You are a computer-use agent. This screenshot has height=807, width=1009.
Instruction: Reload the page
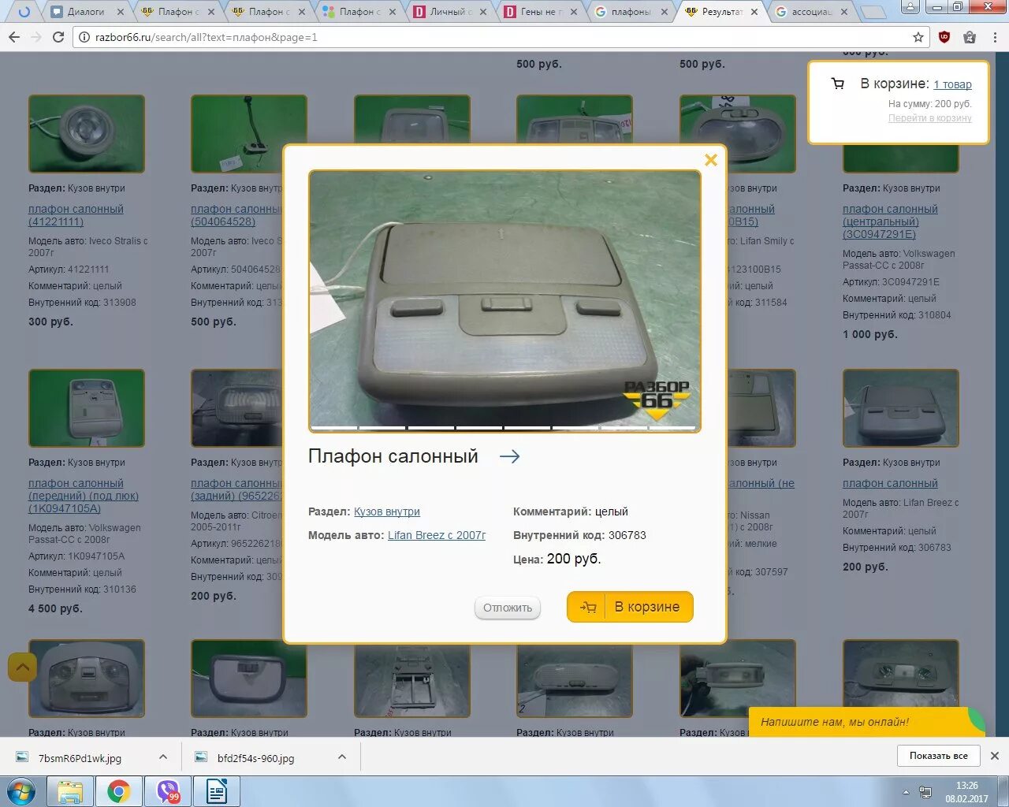58,37
